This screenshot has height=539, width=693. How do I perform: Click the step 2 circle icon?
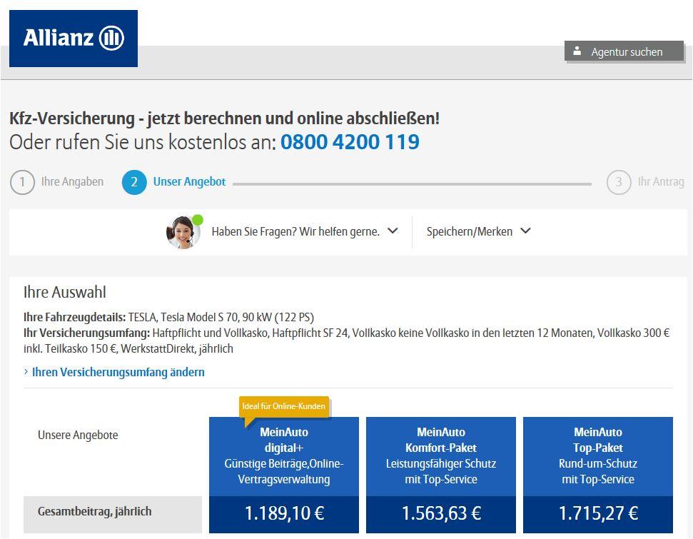coord(134,182)
